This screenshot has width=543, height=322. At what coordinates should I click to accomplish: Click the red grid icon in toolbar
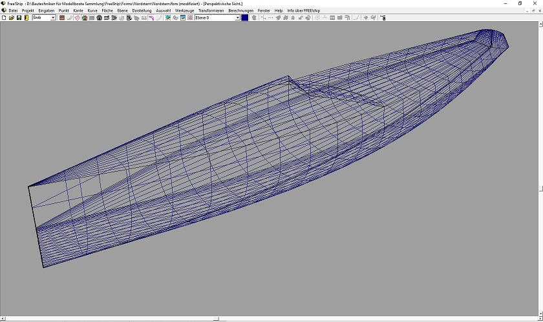[x=62, y=18]
